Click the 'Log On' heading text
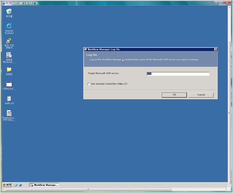Viewport: 233px width, 193px height. click(92, 55)
